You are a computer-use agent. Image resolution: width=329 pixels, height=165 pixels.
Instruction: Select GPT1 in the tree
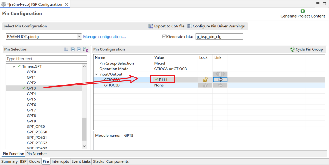tap(31, 77)
